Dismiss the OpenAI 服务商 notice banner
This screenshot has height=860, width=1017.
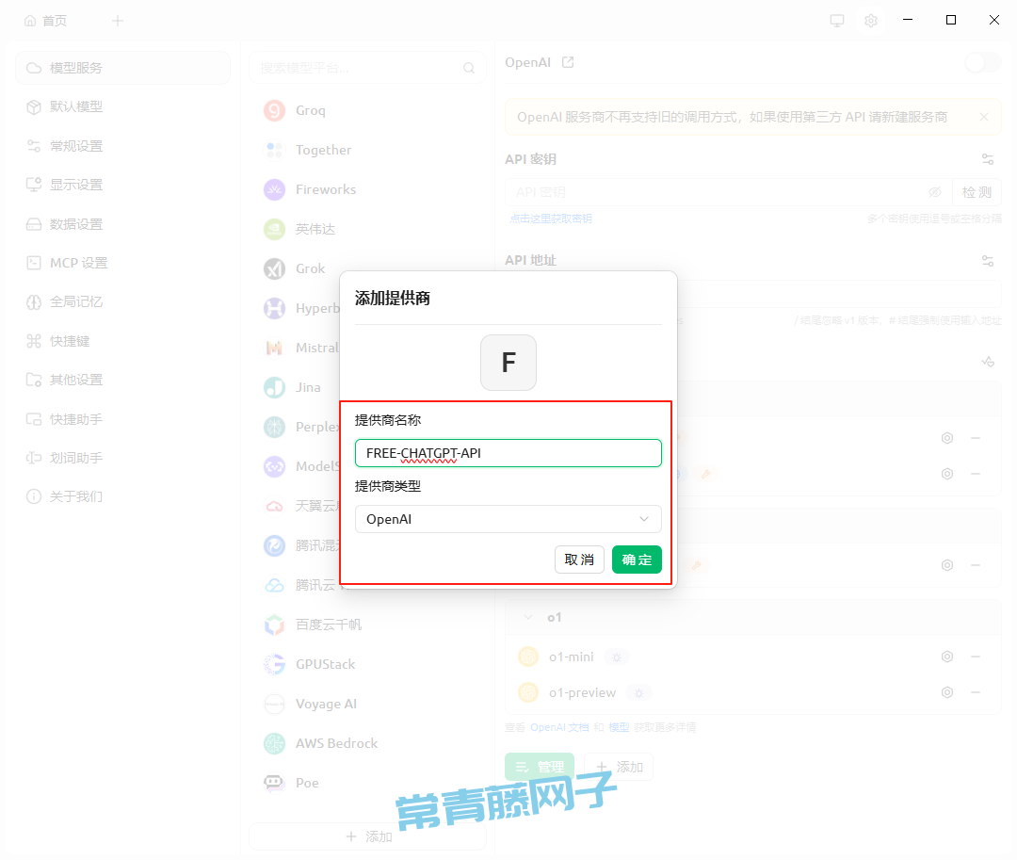click(x=984, y=118)
